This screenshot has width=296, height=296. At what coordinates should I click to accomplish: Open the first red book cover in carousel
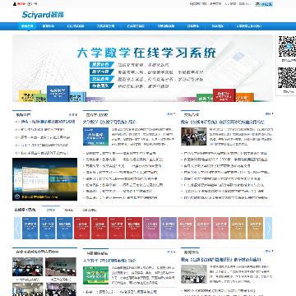[x=82, y=228]
